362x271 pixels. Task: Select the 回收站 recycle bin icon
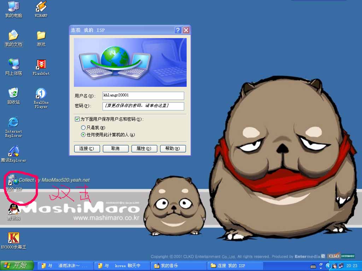tap(14, 96)
